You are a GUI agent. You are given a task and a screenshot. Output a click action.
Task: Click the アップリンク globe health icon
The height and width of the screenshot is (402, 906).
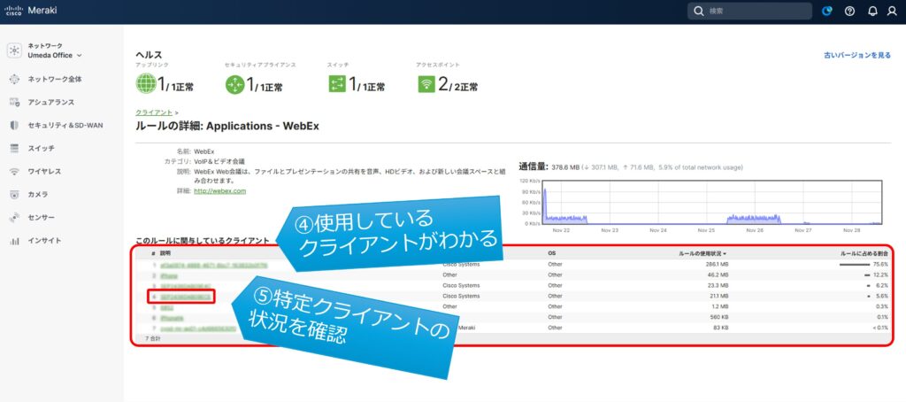click(x=146, y=84)
